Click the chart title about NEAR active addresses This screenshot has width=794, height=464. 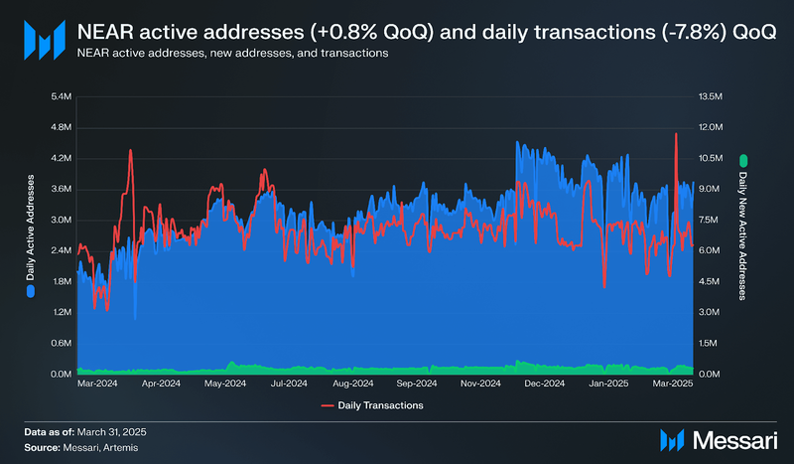point(427,32)
